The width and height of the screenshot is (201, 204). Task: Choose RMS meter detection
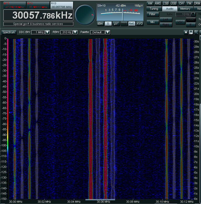tap(132, 24)
